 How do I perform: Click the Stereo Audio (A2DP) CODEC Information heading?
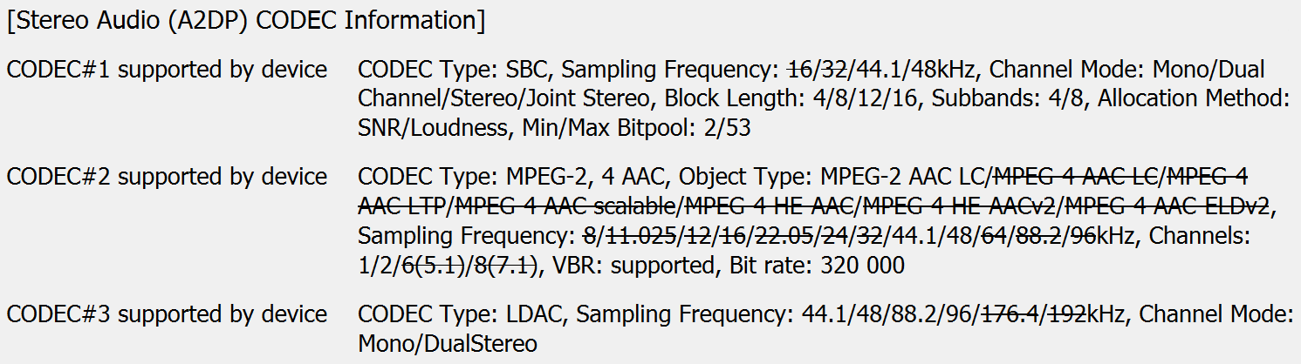tap(245, 20)
